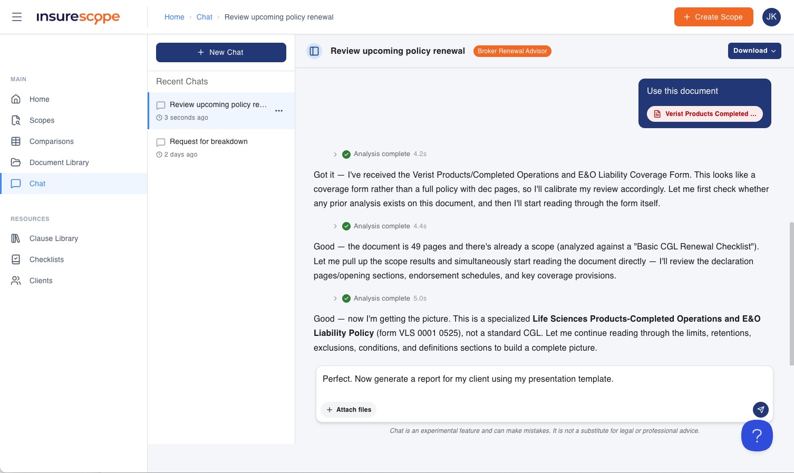Start a New Chat
The width and height of the screenshot is (794, 473).
(x=221, y=52)
